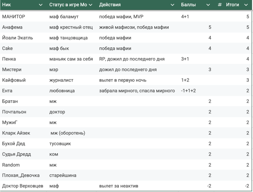253x192 pixels.
Task: Open the Баллы column filter arrow
Action: (x=208, y=5)
